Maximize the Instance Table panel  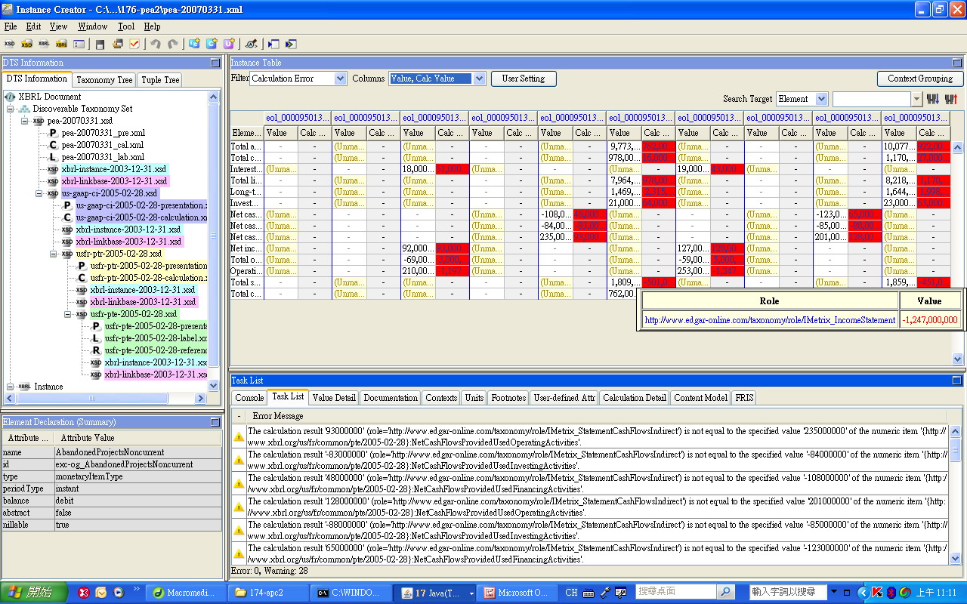pos(956,63)
